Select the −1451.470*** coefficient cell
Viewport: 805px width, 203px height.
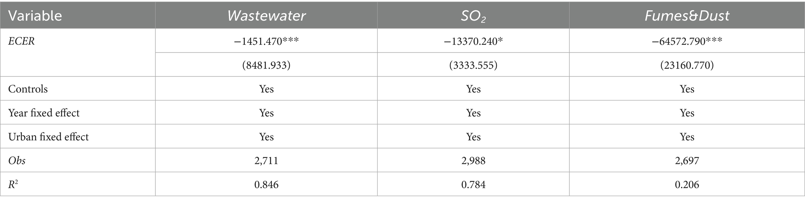[266, 41]
